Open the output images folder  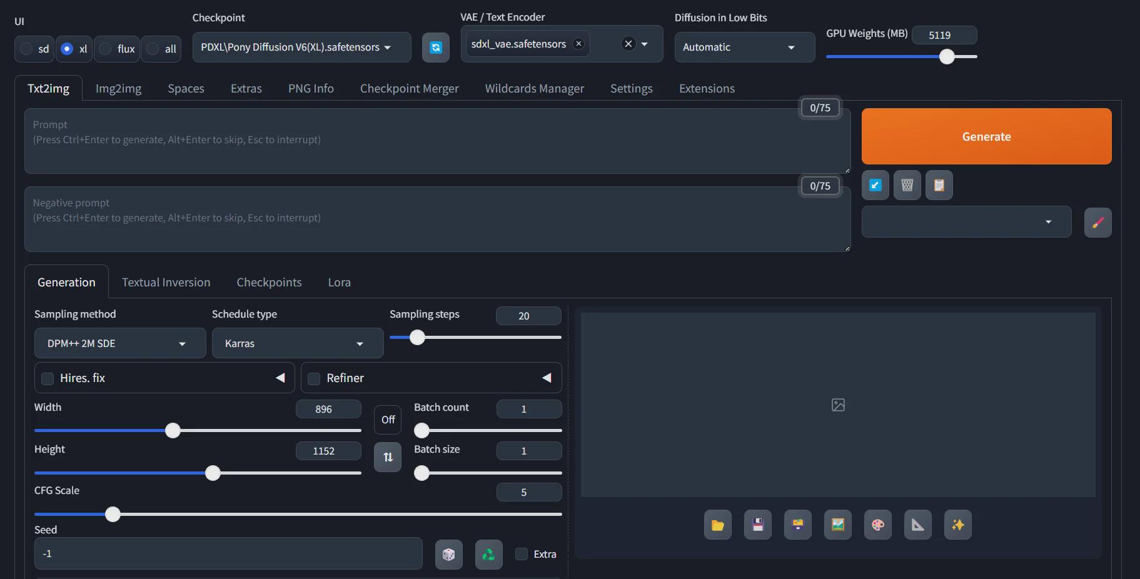coord(718,525)
